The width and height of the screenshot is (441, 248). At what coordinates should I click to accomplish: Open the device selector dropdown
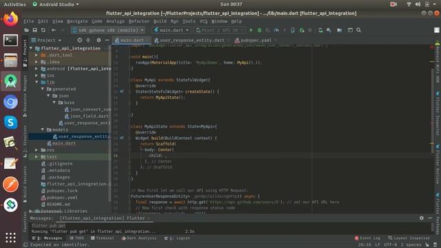coord(108,30)
